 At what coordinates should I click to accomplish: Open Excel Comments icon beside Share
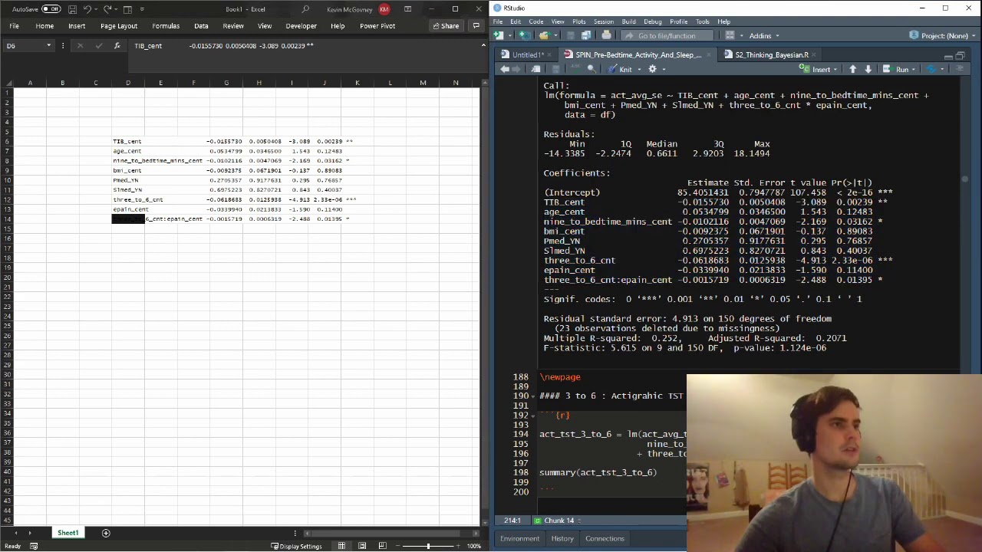(476, 26)
